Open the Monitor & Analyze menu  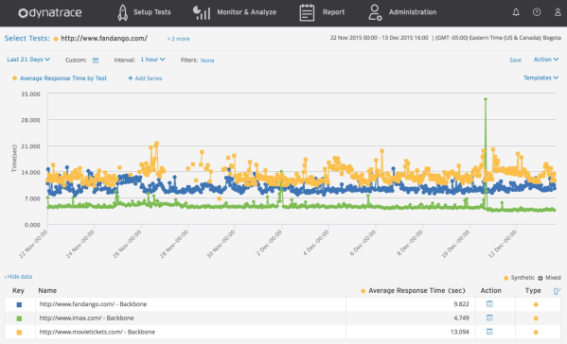(235, 12)
